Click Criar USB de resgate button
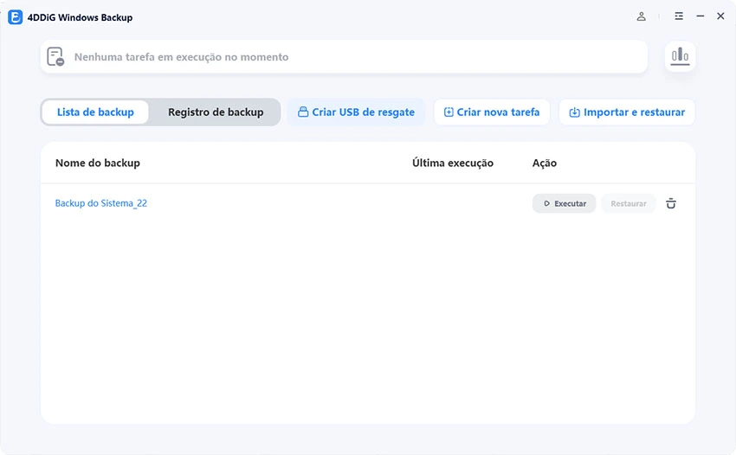Image resolution: width=736 pixels, height=455 pixels. tap(356, 112)
